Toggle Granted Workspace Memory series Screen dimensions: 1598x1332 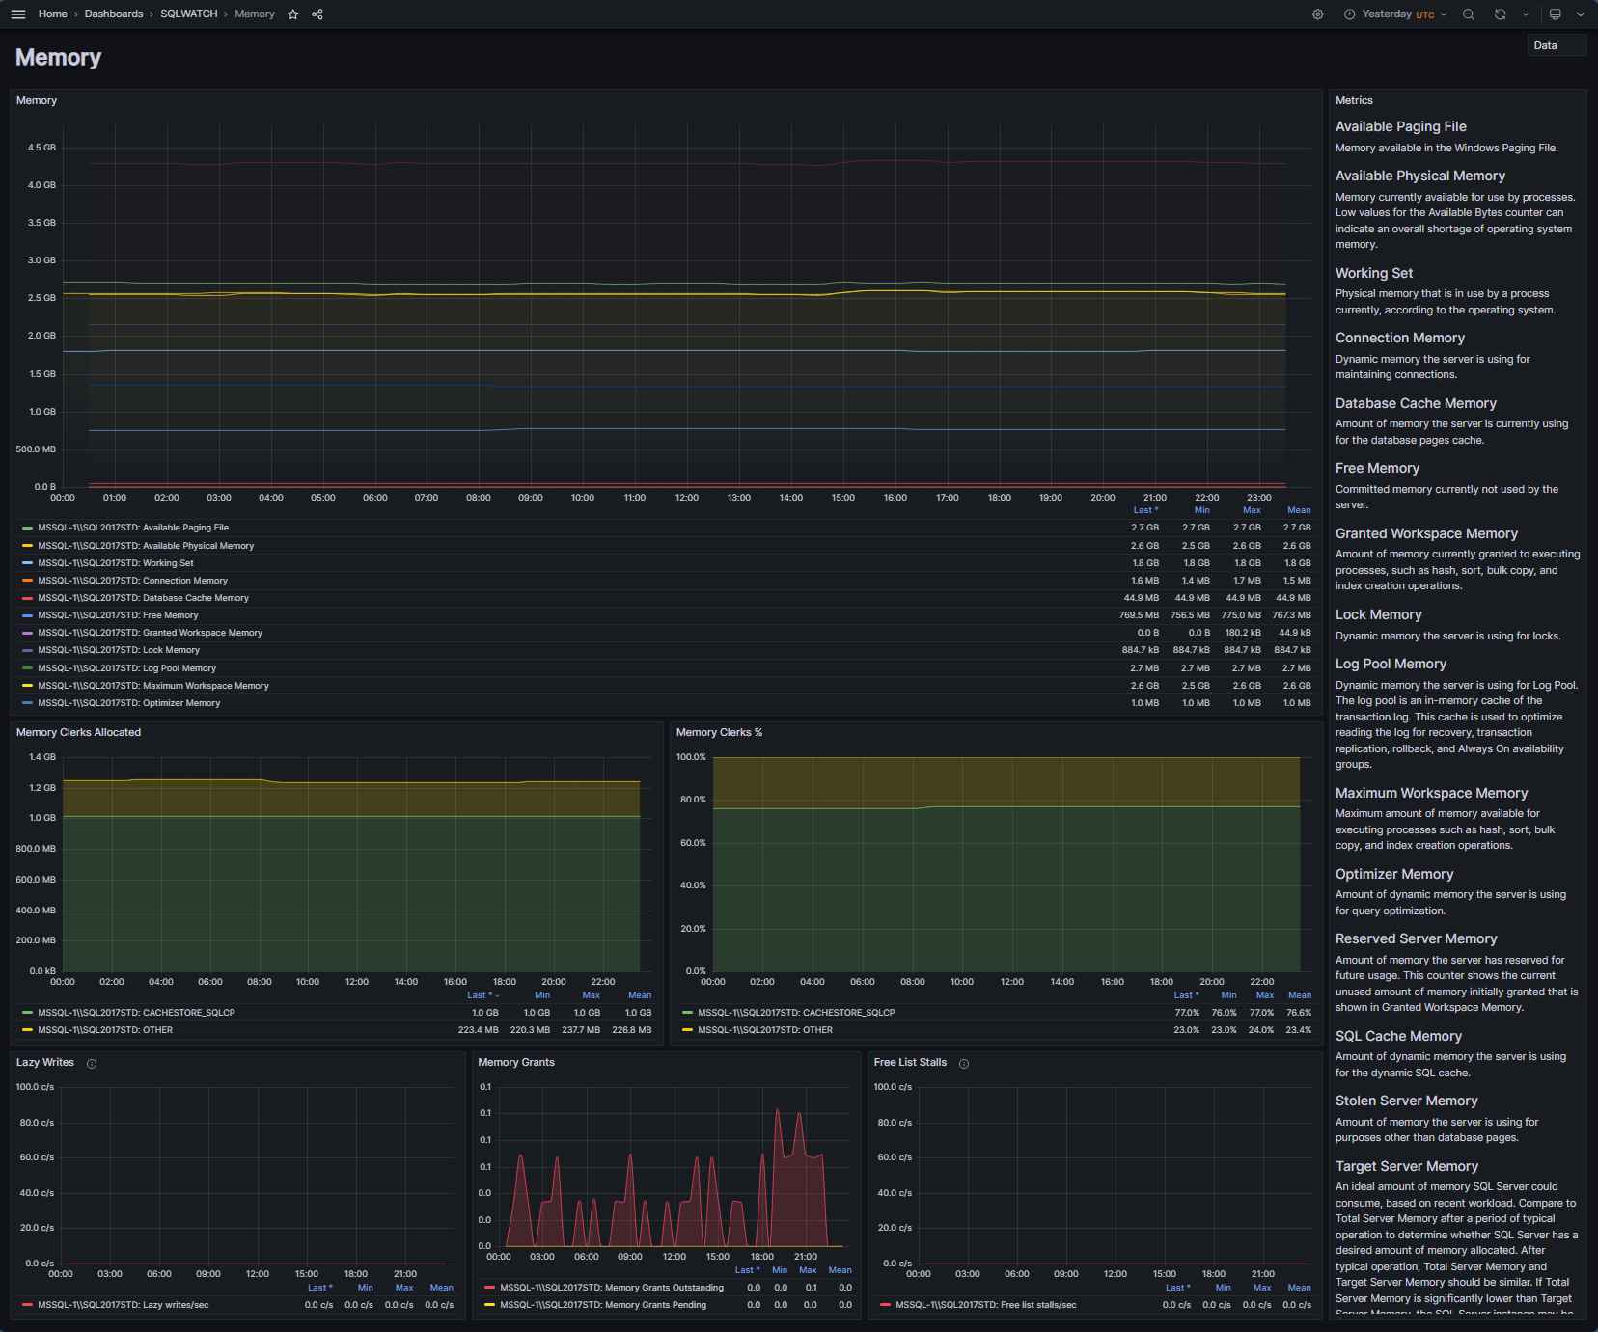[150, 633]
